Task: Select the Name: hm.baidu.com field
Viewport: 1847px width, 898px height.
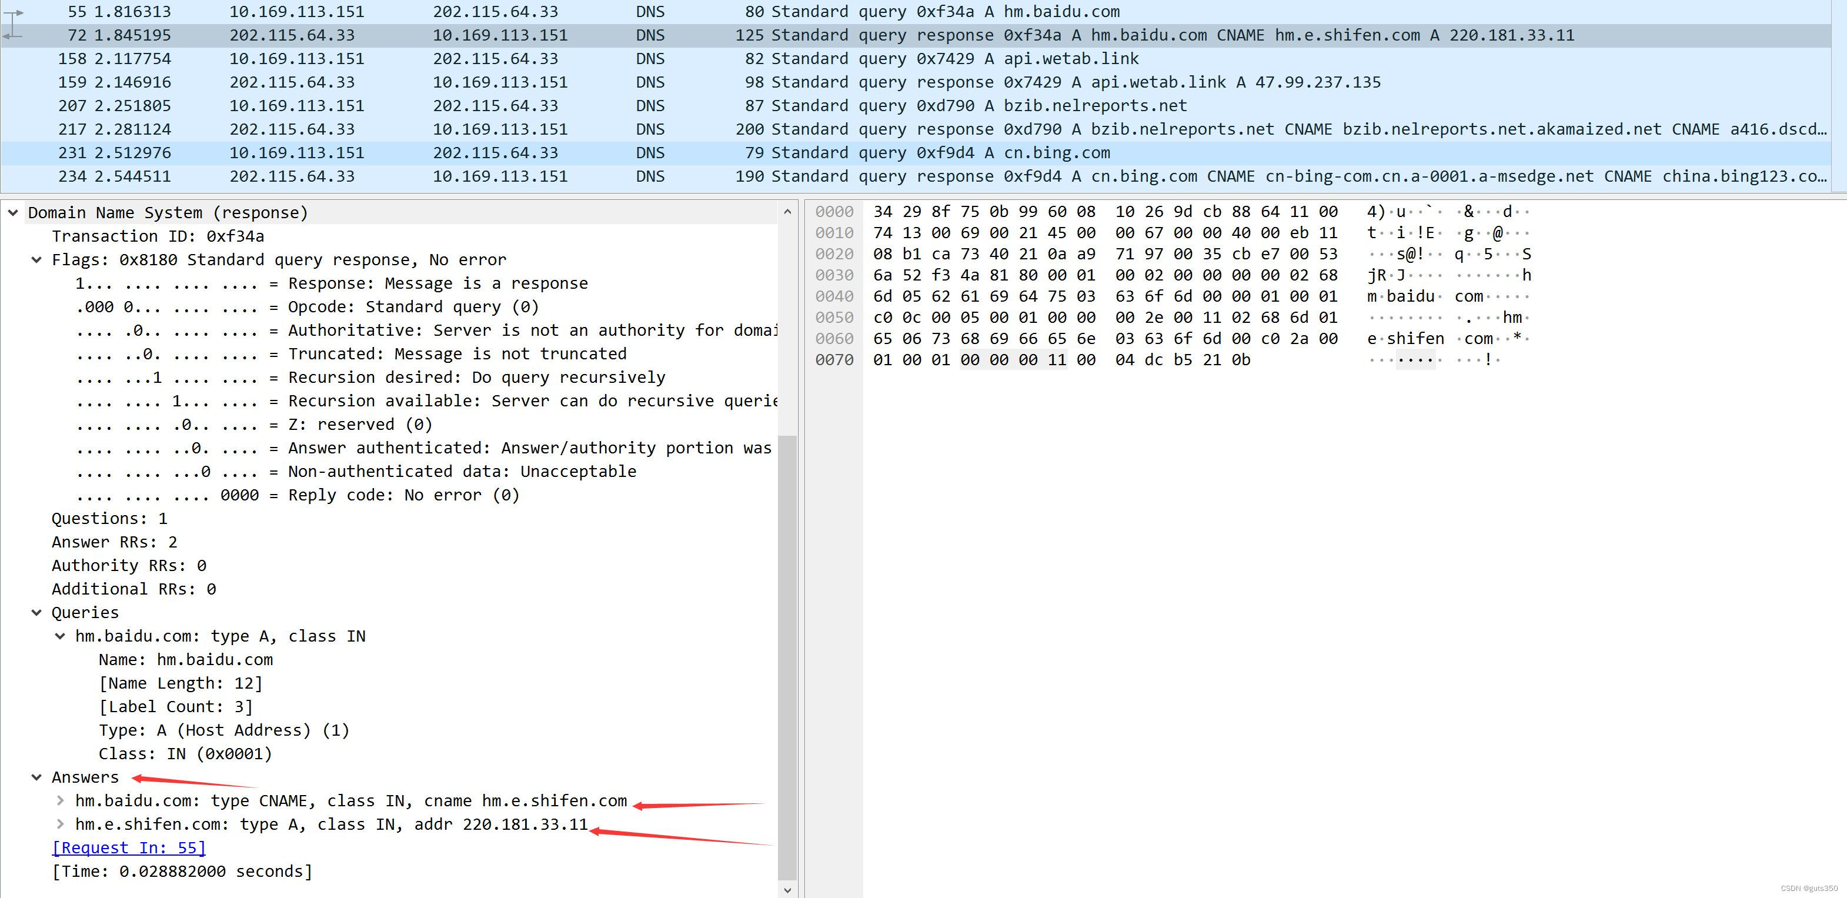Action: pyautogui.click(x=186, y=660)
